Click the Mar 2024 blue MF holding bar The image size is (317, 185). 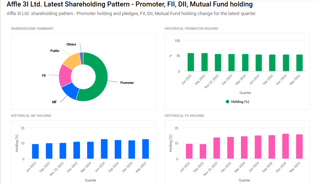click(90, 150)
